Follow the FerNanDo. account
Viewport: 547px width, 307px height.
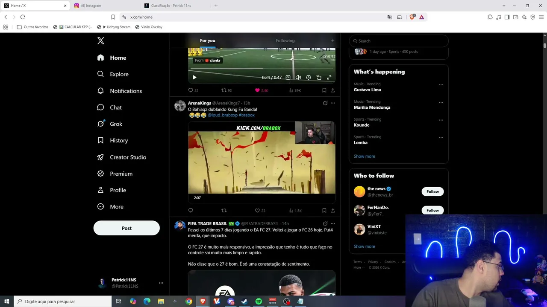click(x=432, y=210)
